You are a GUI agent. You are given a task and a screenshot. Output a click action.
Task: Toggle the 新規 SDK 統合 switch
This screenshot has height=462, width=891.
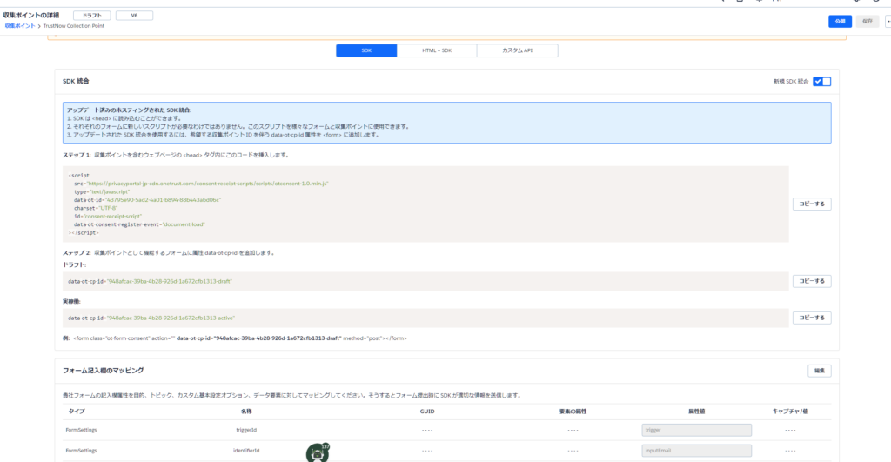(822, 81)
